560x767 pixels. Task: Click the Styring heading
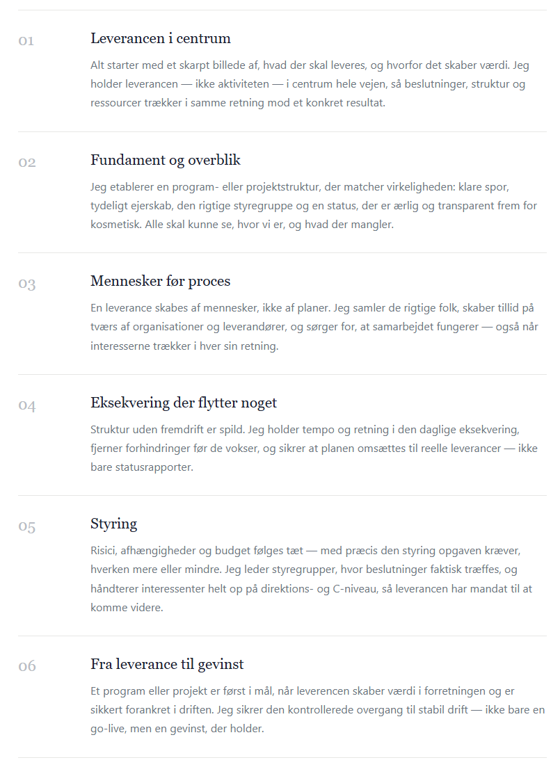click(113, 524)
